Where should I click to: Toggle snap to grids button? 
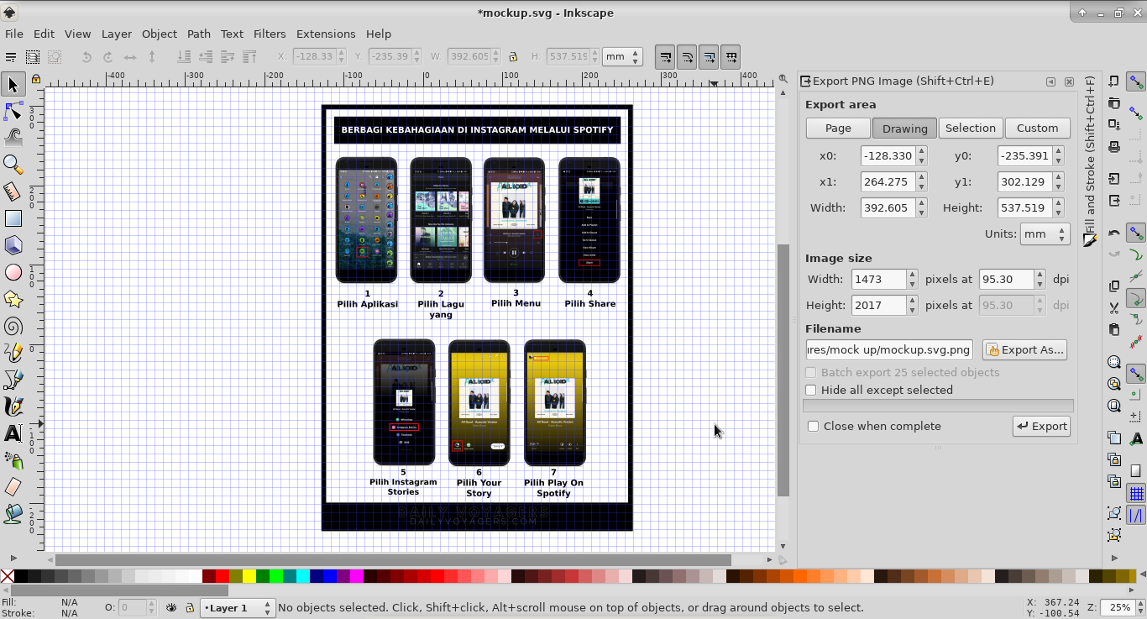(x=1136, y=494)
